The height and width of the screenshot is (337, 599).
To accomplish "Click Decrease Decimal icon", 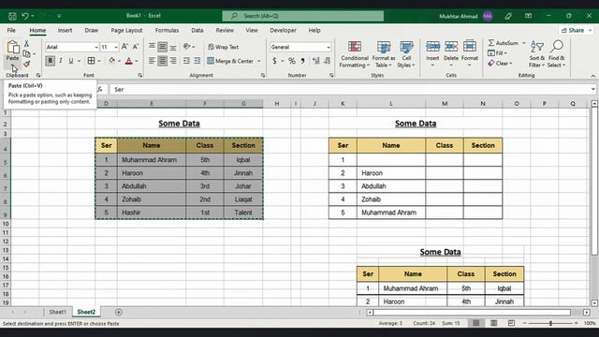I will pos(327,61).
